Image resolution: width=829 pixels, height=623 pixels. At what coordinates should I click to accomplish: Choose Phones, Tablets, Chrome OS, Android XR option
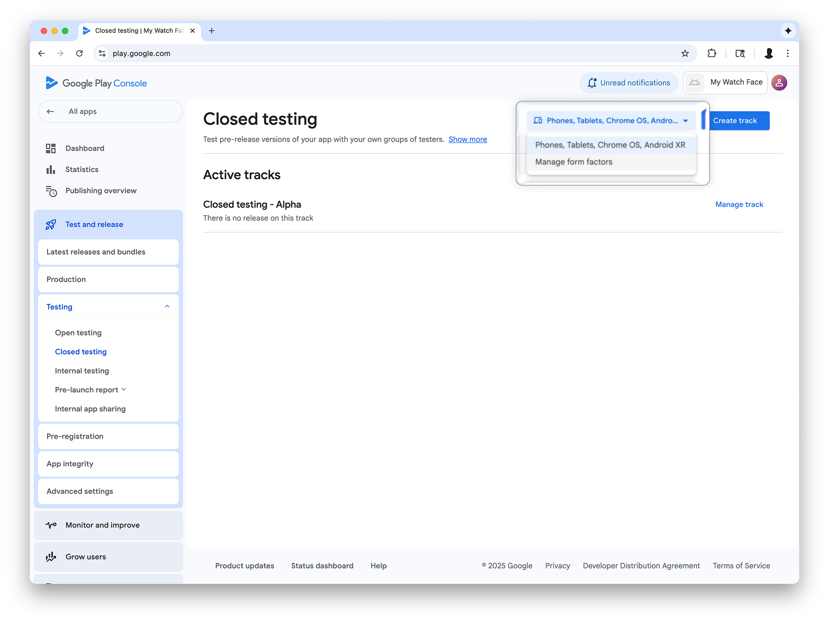coord(611,144)
